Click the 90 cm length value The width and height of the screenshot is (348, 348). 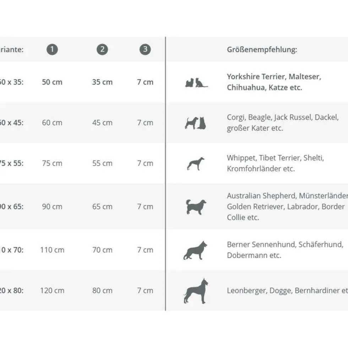pos(52,207)
